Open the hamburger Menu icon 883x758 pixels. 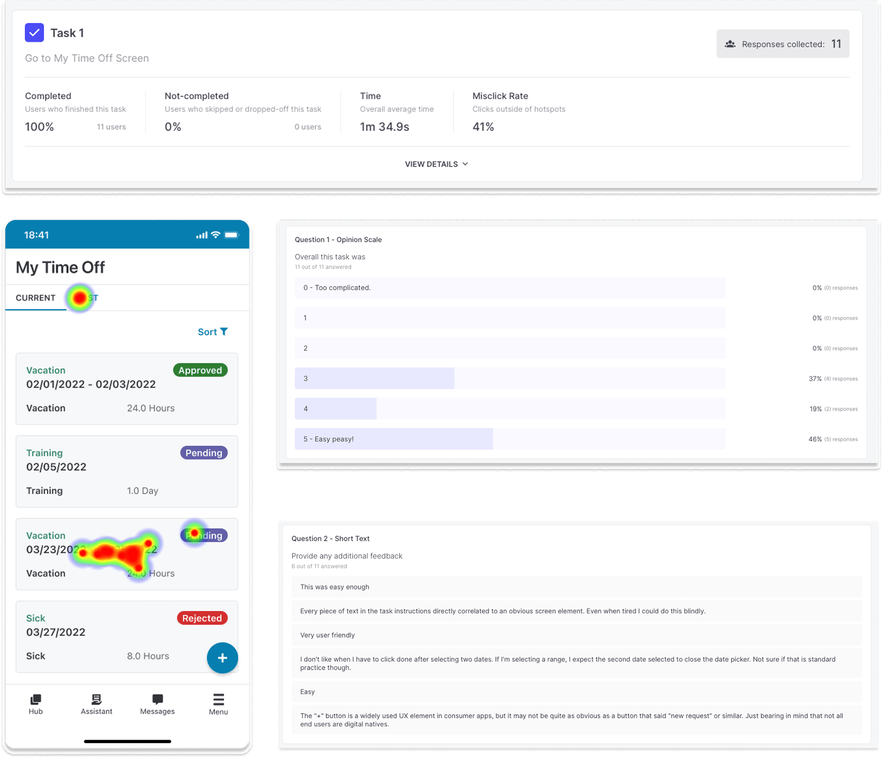[x=218, y=700]
